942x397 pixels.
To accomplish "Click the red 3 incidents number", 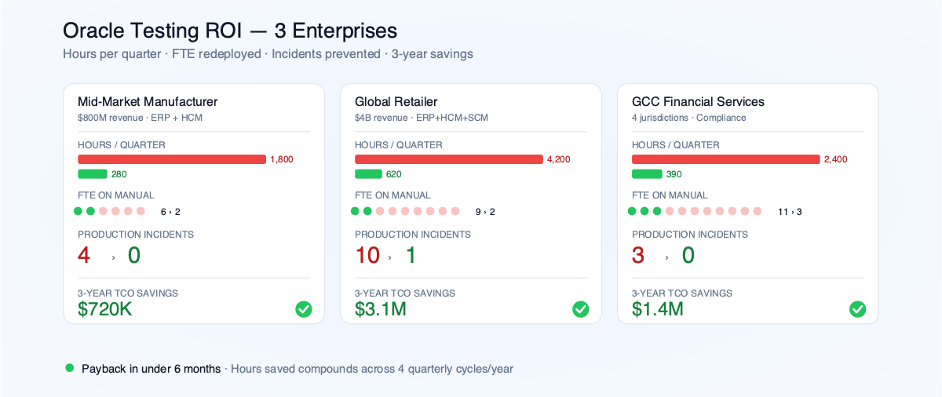I will click(638, 255).
